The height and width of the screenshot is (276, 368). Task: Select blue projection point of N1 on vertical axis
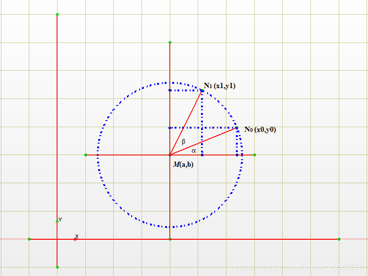pyautogui.click(x=170, y=90)
